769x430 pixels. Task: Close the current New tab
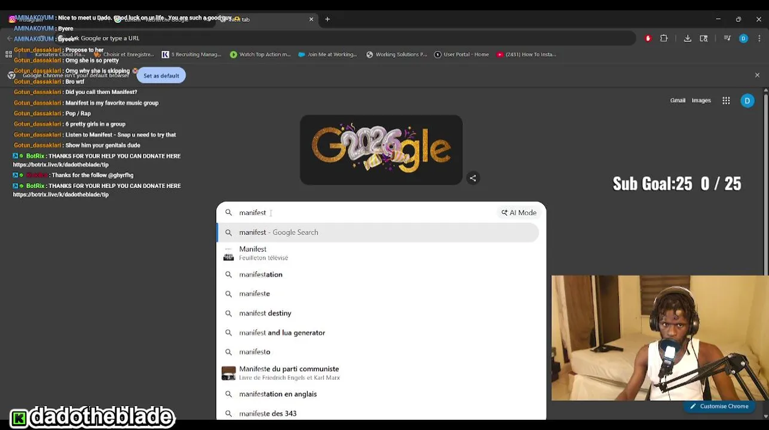tap(311, 19)
